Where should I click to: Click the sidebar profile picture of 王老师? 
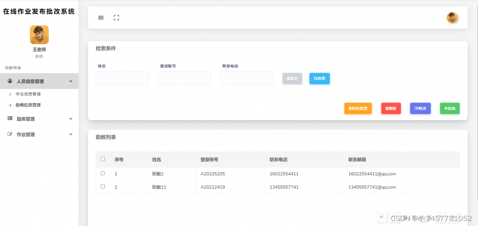[x=39, y=35]
